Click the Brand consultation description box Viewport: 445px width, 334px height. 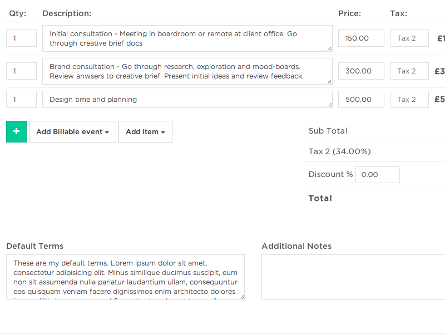[x=187, y=71]
